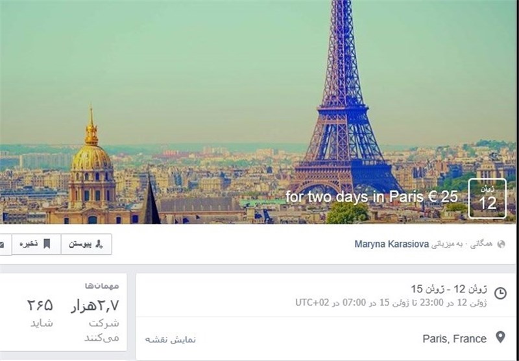Screen dimensions: 519x361
Task: View the ۲۶۵ maybe guests count
Action: pos(40,305)
